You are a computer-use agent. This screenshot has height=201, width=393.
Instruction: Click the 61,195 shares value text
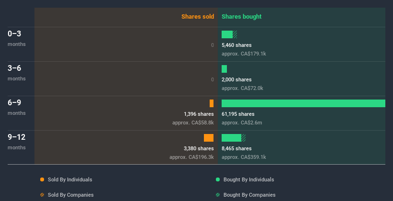coord(238,114)
